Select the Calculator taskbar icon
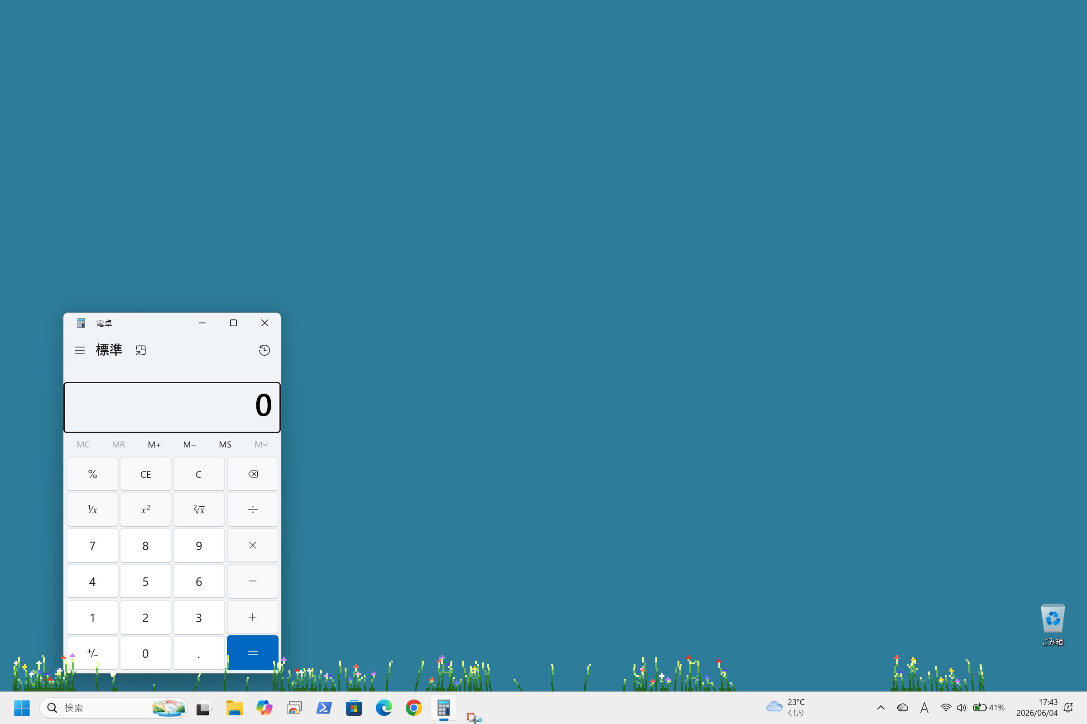 (x=444, y=707)
